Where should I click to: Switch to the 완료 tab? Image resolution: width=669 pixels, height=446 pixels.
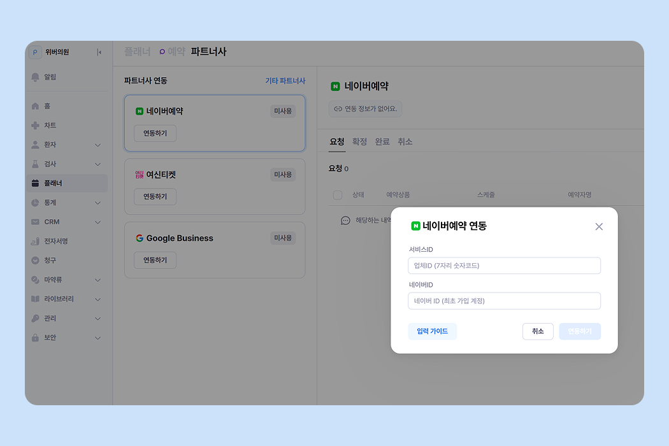382,141
